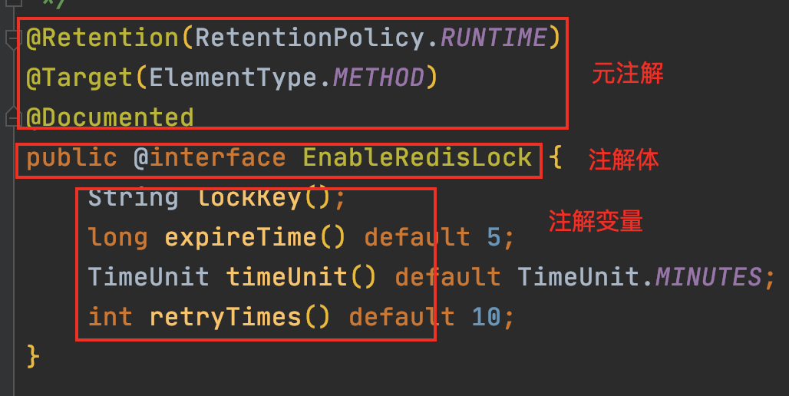Image resolution: width=789 pixels, height=396 pixels.
Task: Click the closing curly brace
Action: [x=33, y=357]
